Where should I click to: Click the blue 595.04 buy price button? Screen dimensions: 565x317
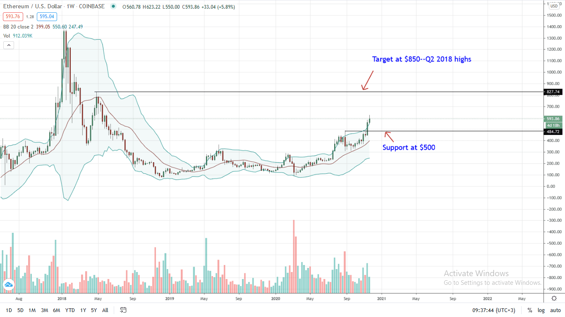tap(47, 17)
